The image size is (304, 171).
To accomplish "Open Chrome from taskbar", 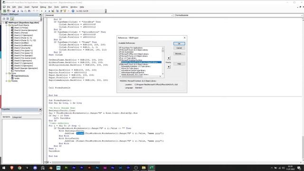I will point(19,168).
